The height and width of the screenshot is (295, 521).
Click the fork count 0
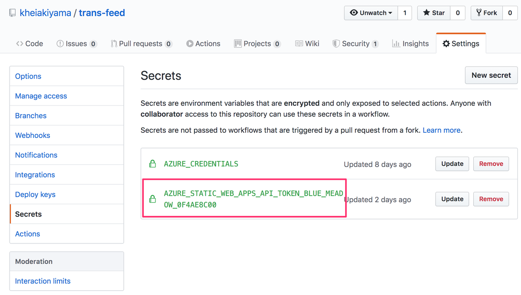click(x=510, y=13)
